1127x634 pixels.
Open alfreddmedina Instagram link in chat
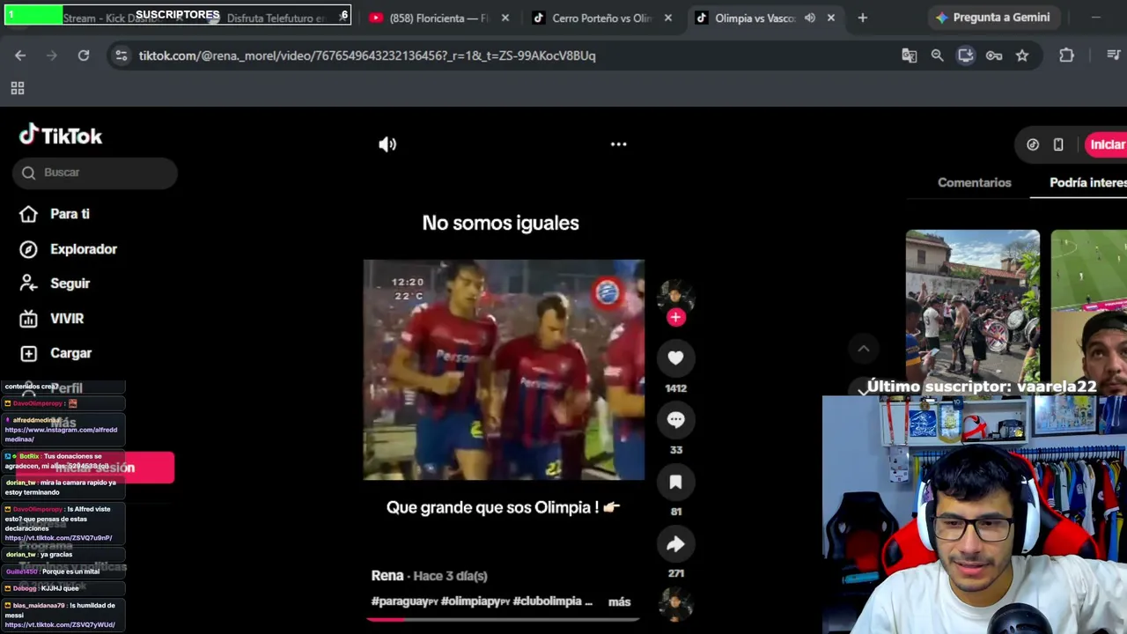61,434
